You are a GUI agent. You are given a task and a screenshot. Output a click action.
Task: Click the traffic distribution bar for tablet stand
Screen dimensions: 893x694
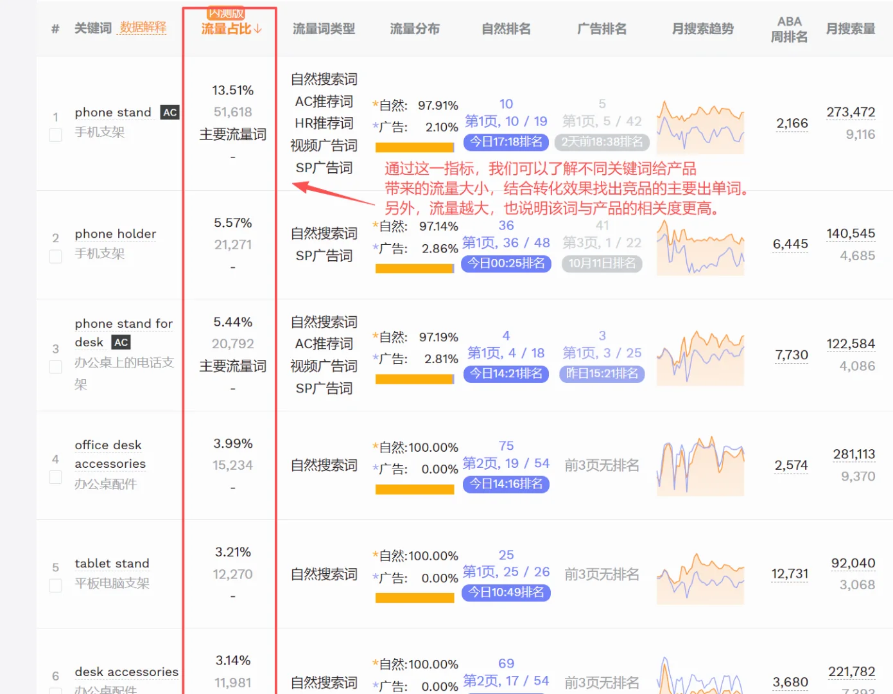tap(415, 598)
